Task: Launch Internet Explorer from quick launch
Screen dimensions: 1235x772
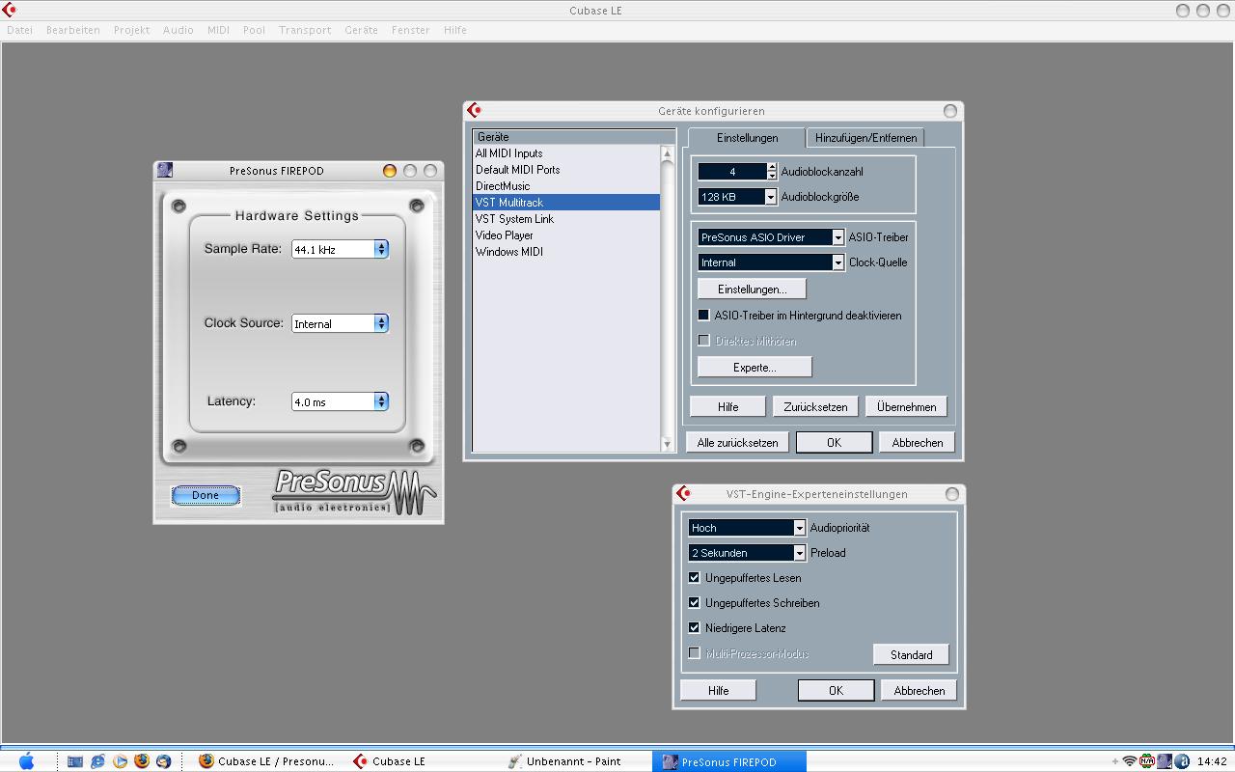Action: point(97,761)
